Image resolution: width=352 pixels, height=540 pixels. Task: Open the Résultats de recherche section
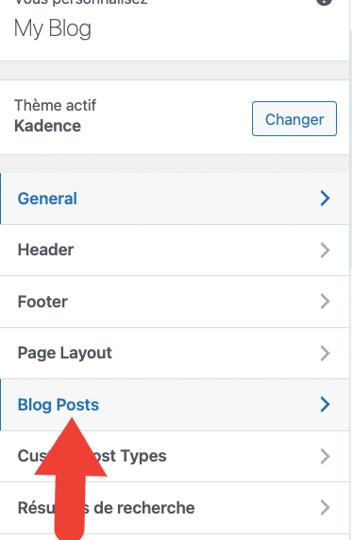click(175, 508)
